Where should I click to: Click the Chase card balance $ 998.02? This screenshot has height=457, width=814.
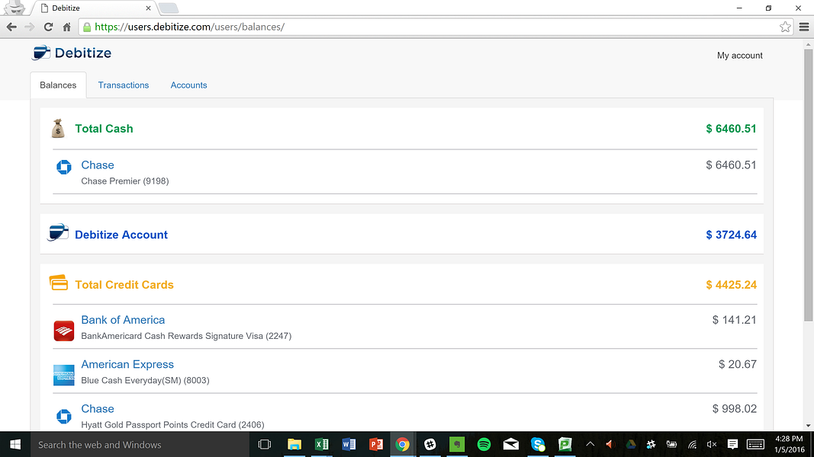[x=734, y=409]
